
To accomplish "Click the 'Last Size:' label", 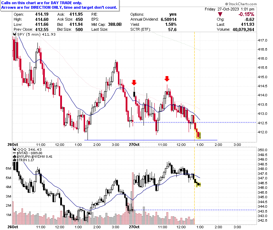I will click(100, 29).
